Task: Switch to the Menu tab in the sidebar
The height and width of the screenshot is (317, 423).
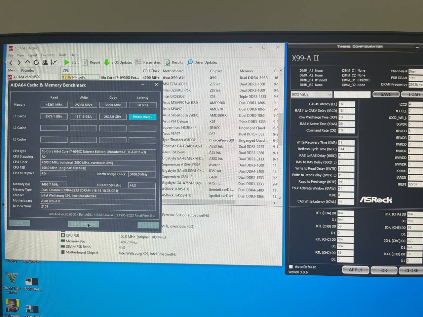Action: click(x=12, y=70)
